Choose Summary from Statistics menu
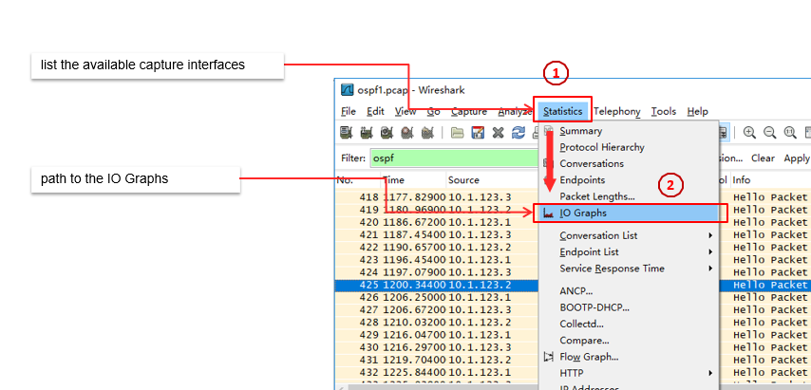 point(629,131)
